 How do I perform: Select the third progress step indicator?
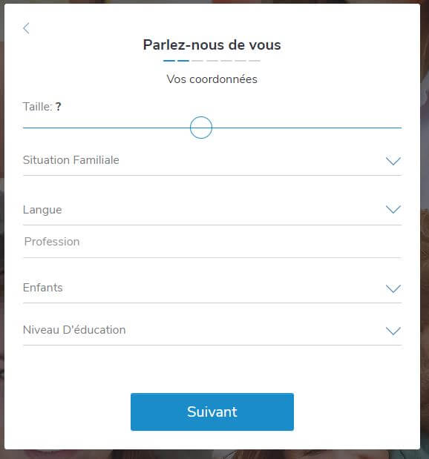[x=197, y=61]
